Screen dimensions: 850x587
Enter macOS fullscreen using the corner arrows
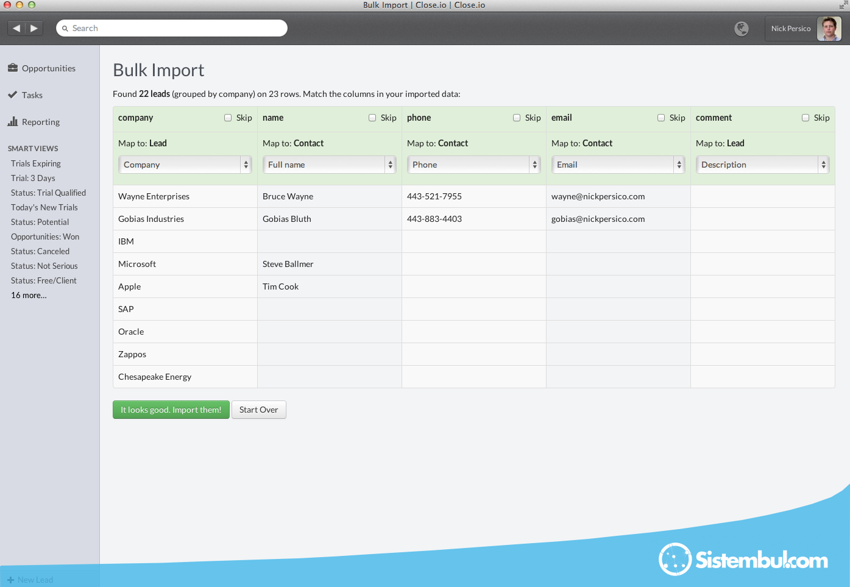[x=843, y=5]
